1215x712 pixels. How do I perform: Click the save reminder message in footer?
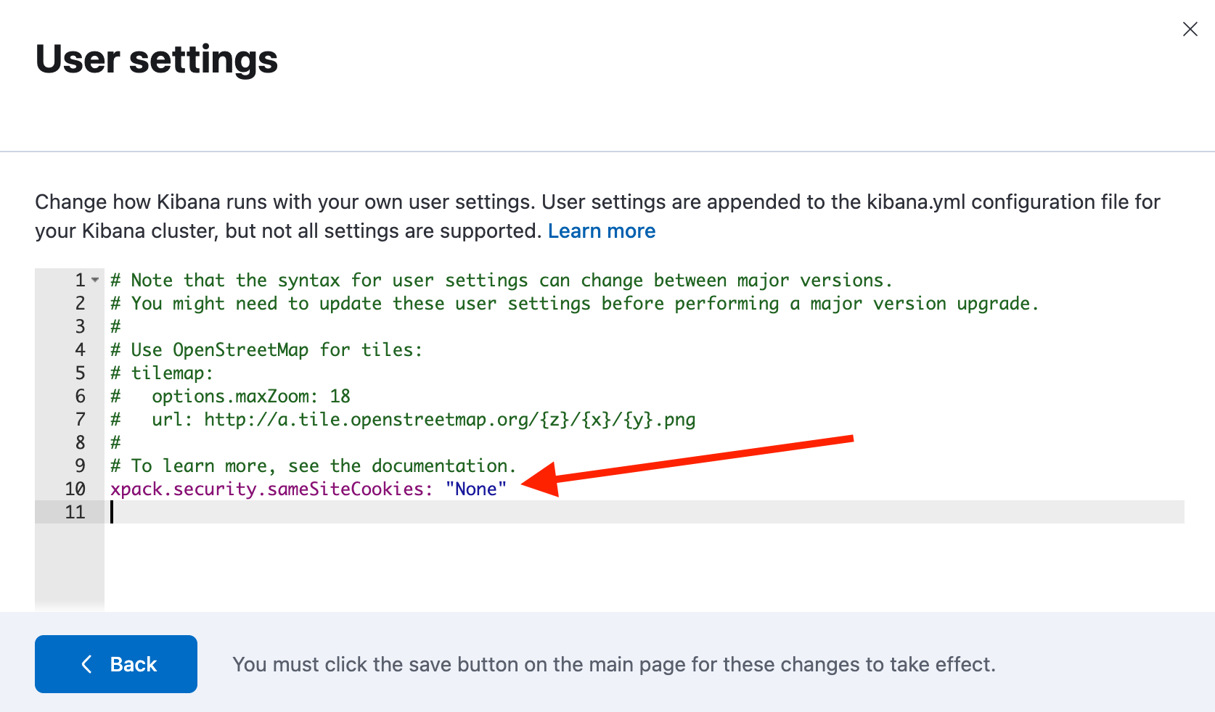614,664
